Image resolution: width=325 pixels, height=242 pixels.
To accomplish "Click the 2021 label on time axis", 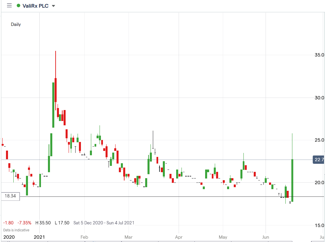I will pyautogui.click(x=39, y=237).
